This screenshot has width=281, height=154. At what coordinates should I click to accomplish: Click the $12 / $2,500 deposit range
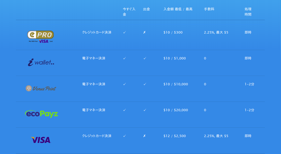[x=175, y=136]
